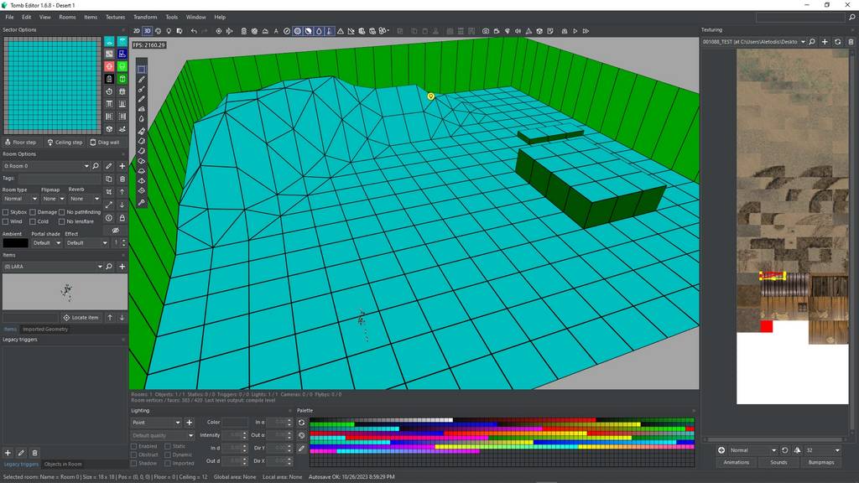This screenshot has height=483, width=859.
Task: Switch to Objects in Room tab
Action: click(x=63, y=464)
